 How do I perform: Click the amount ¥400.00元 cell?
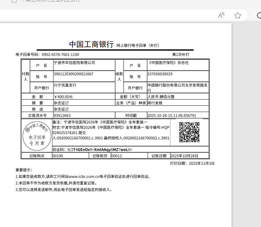point(63,96)
